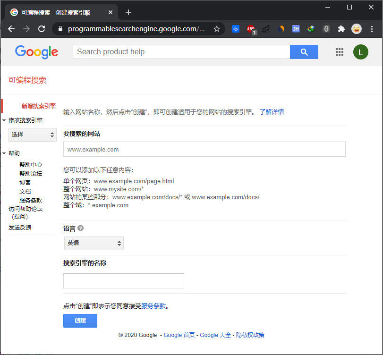Viewport: 383px width, 355px height.
Task: Open the 选择 search engine dropdown
Action: pyautogui.click(x=32, y=135)
